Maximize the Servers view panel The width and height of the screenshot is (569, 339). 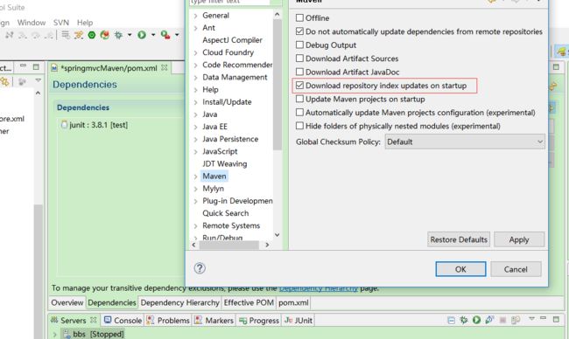tap(556, 319)
